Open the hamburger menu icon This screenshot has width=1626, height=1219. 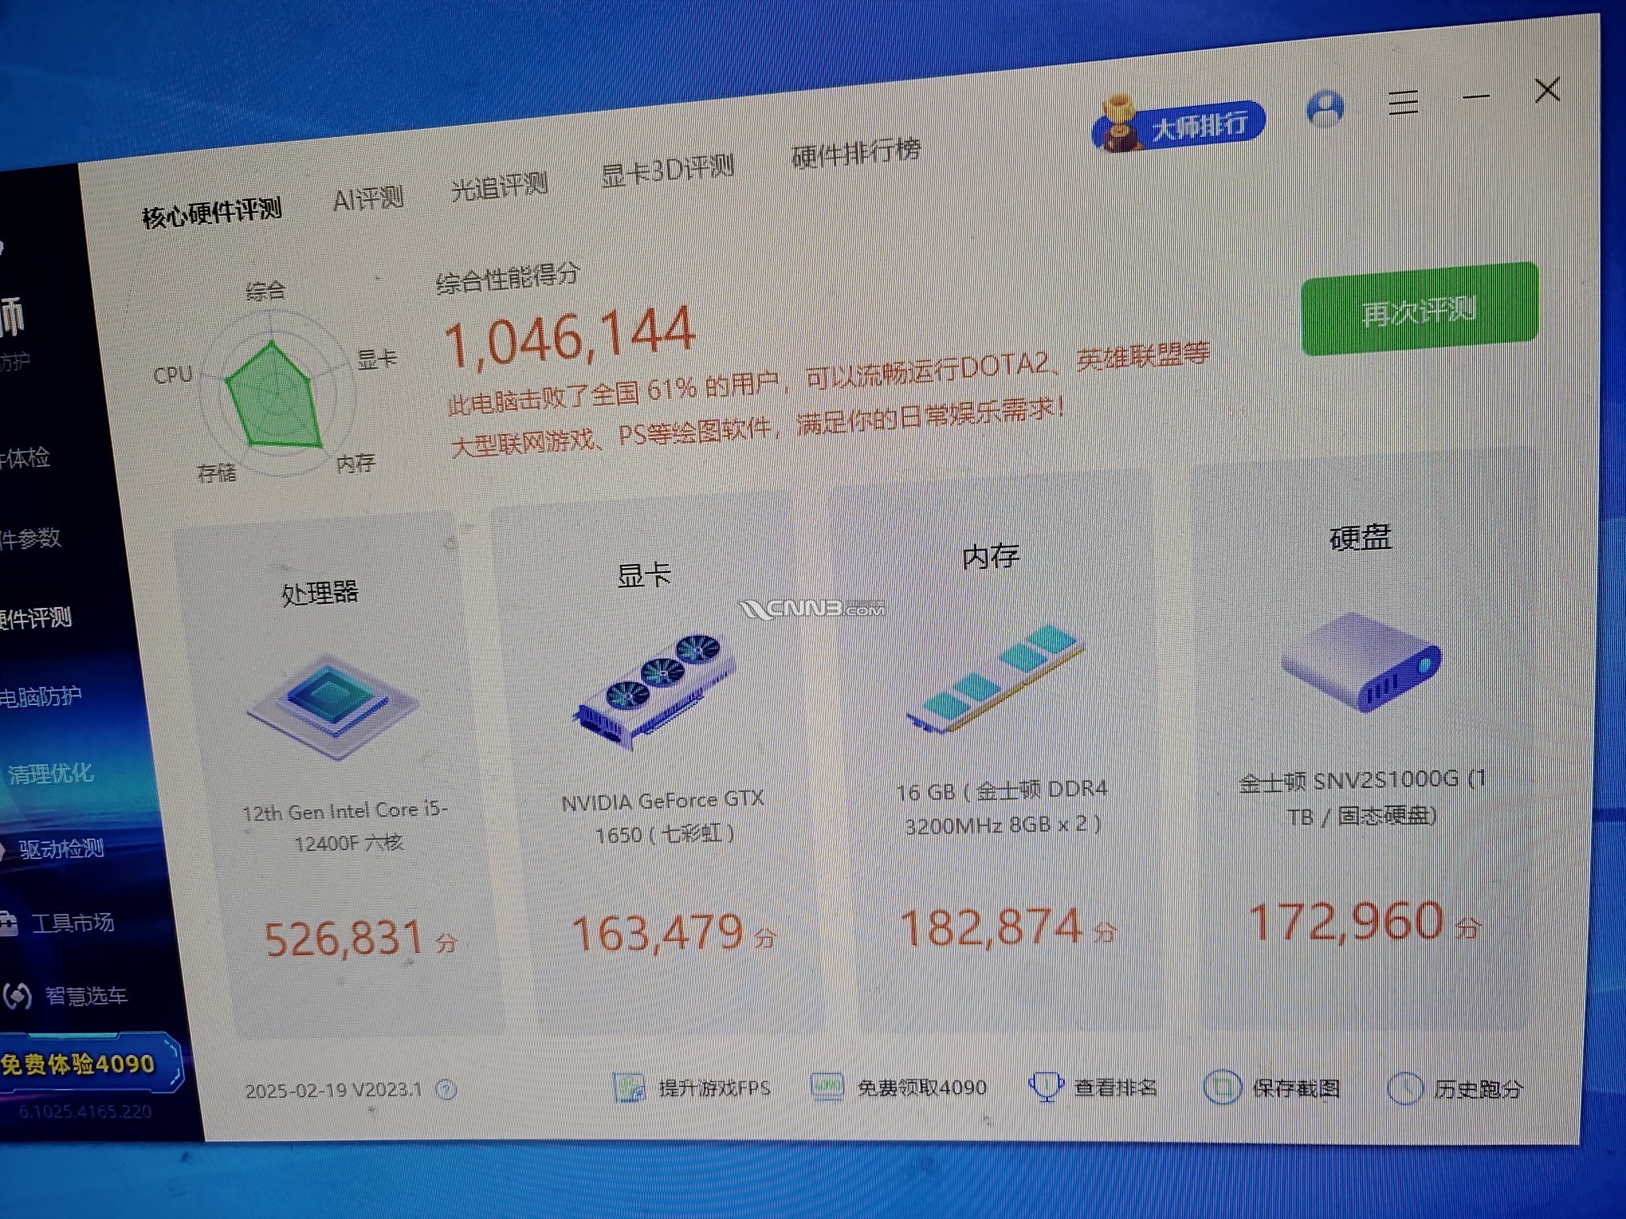[x=1403, y=103]
